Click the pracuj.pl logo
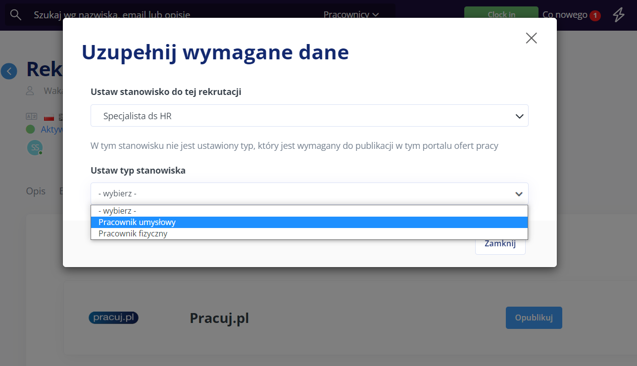The image size is (637, 366). (x=113, y=318)
